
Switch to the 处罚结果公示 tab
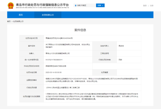[48, 15]
